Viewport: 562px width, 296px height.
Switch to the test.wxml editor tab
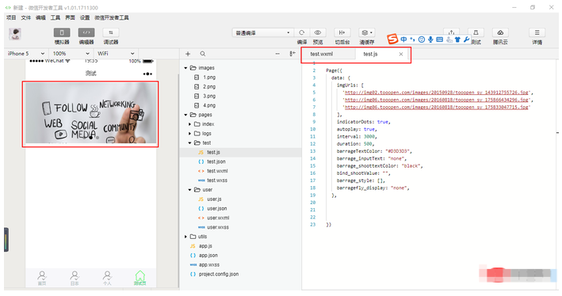(x=322, y=54)
